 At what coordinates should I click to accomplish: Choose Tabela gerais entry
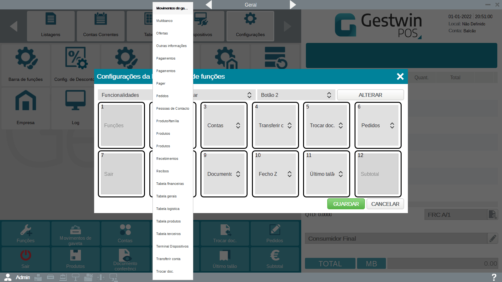[173, 196]
